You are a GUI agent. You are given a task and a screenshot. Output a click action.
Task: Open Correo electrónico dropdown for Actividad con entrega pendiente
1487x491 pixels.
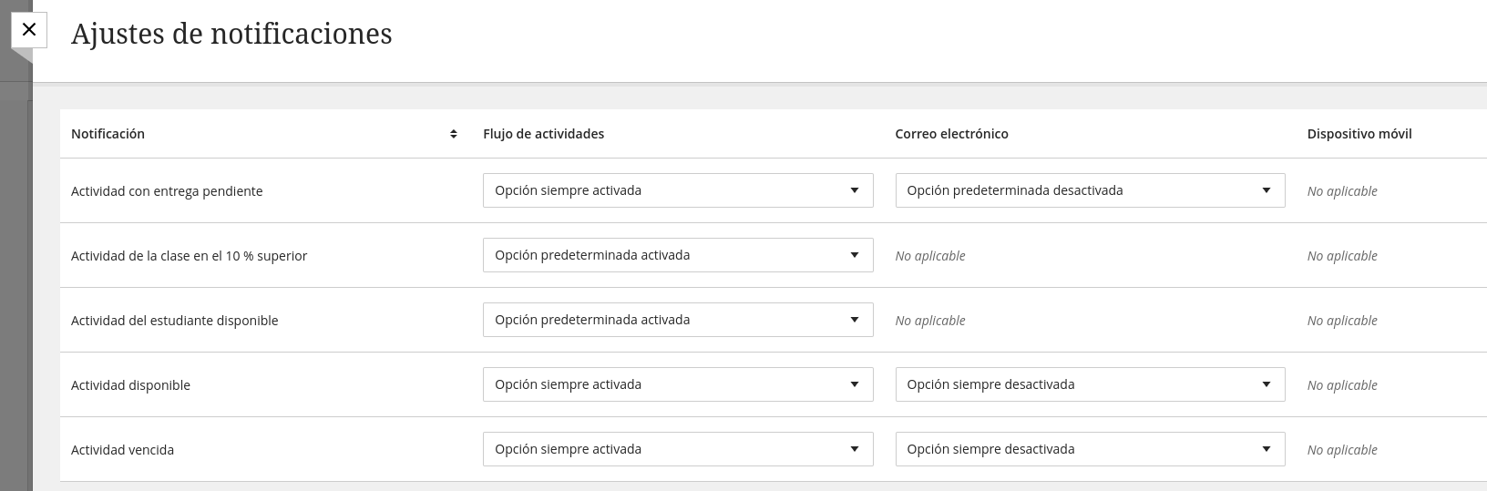(1090, 190)
